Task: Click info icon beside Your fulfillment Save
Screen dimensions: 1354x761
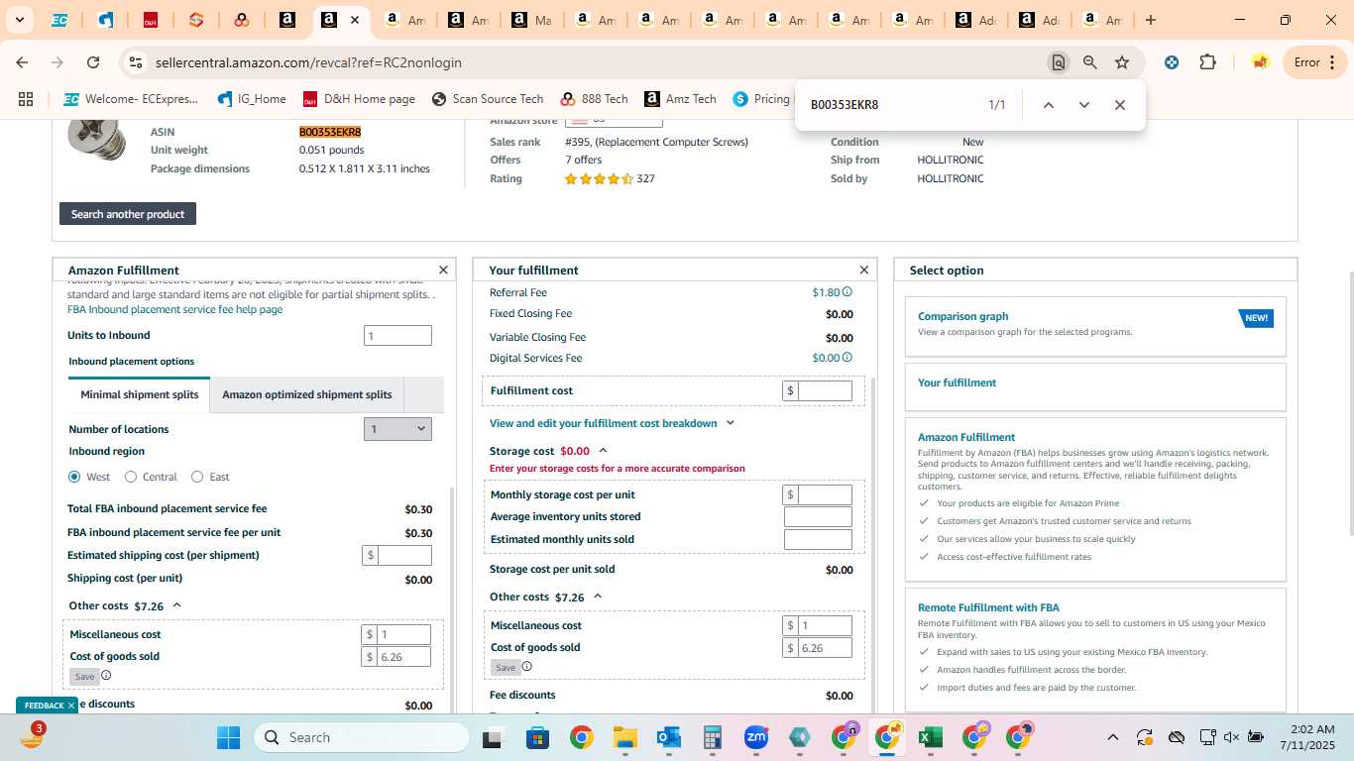Action: pyautogui.click(x=526, y=667)
